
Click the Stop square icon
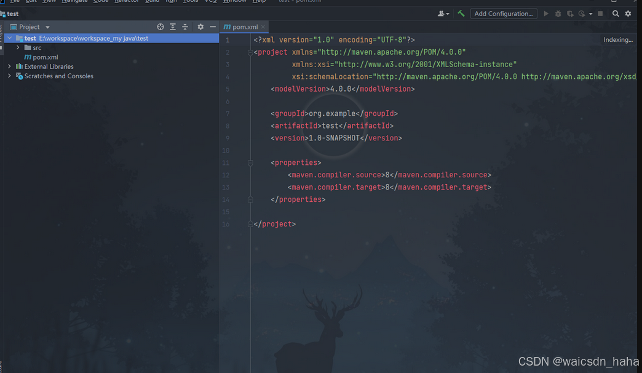[600, 14]
